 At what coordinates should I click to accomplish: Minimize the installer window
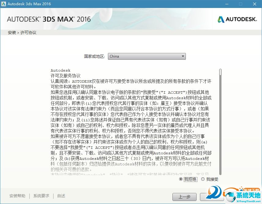tap(227, 4)
